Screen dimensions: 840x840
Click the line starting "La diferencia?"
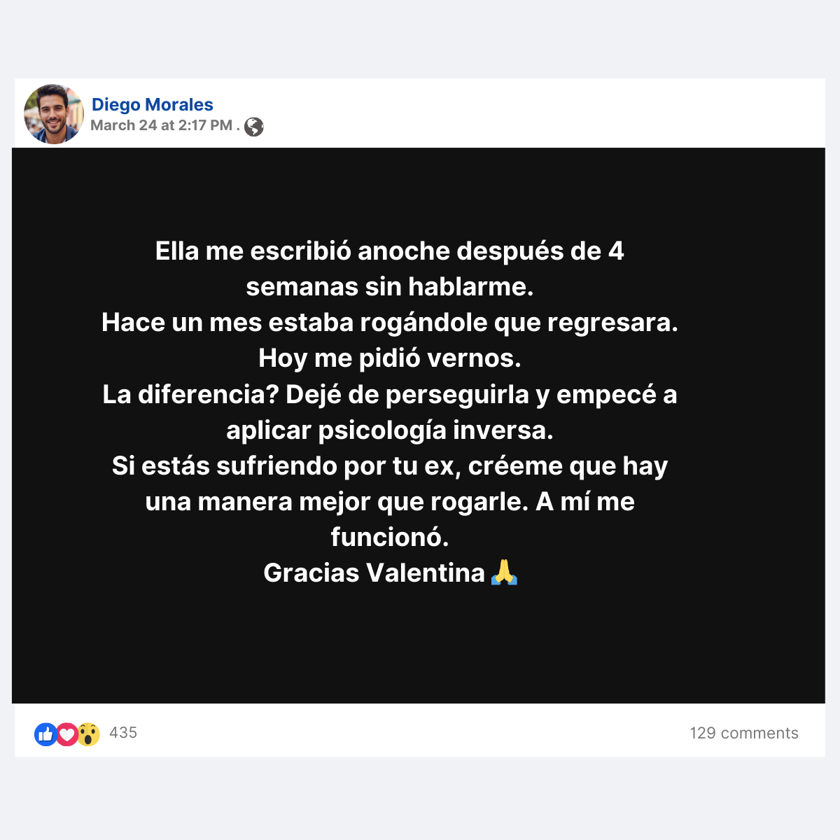[390, 395]
